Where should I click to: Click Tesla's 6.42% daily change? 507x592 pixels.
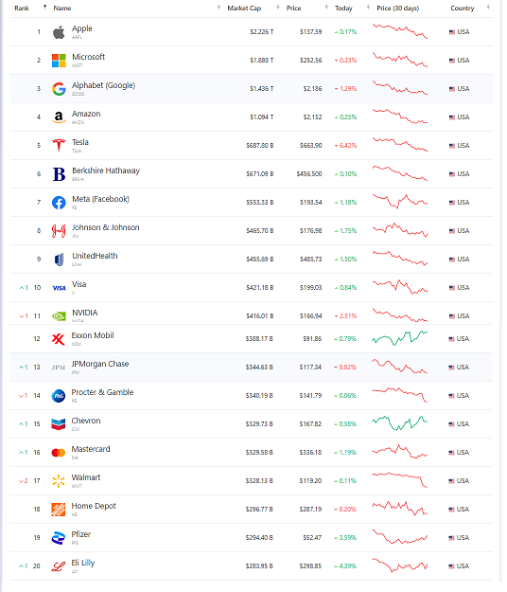(345, 146)
